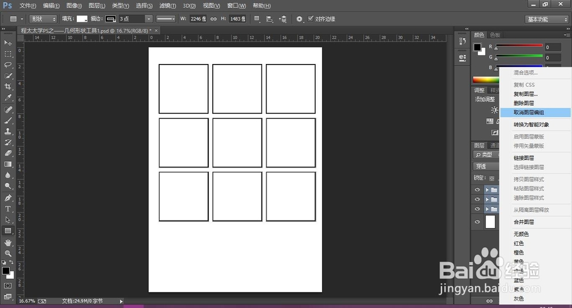Select the Clone Stamp tool
This screenshot has width=572, height=308.
7,131
